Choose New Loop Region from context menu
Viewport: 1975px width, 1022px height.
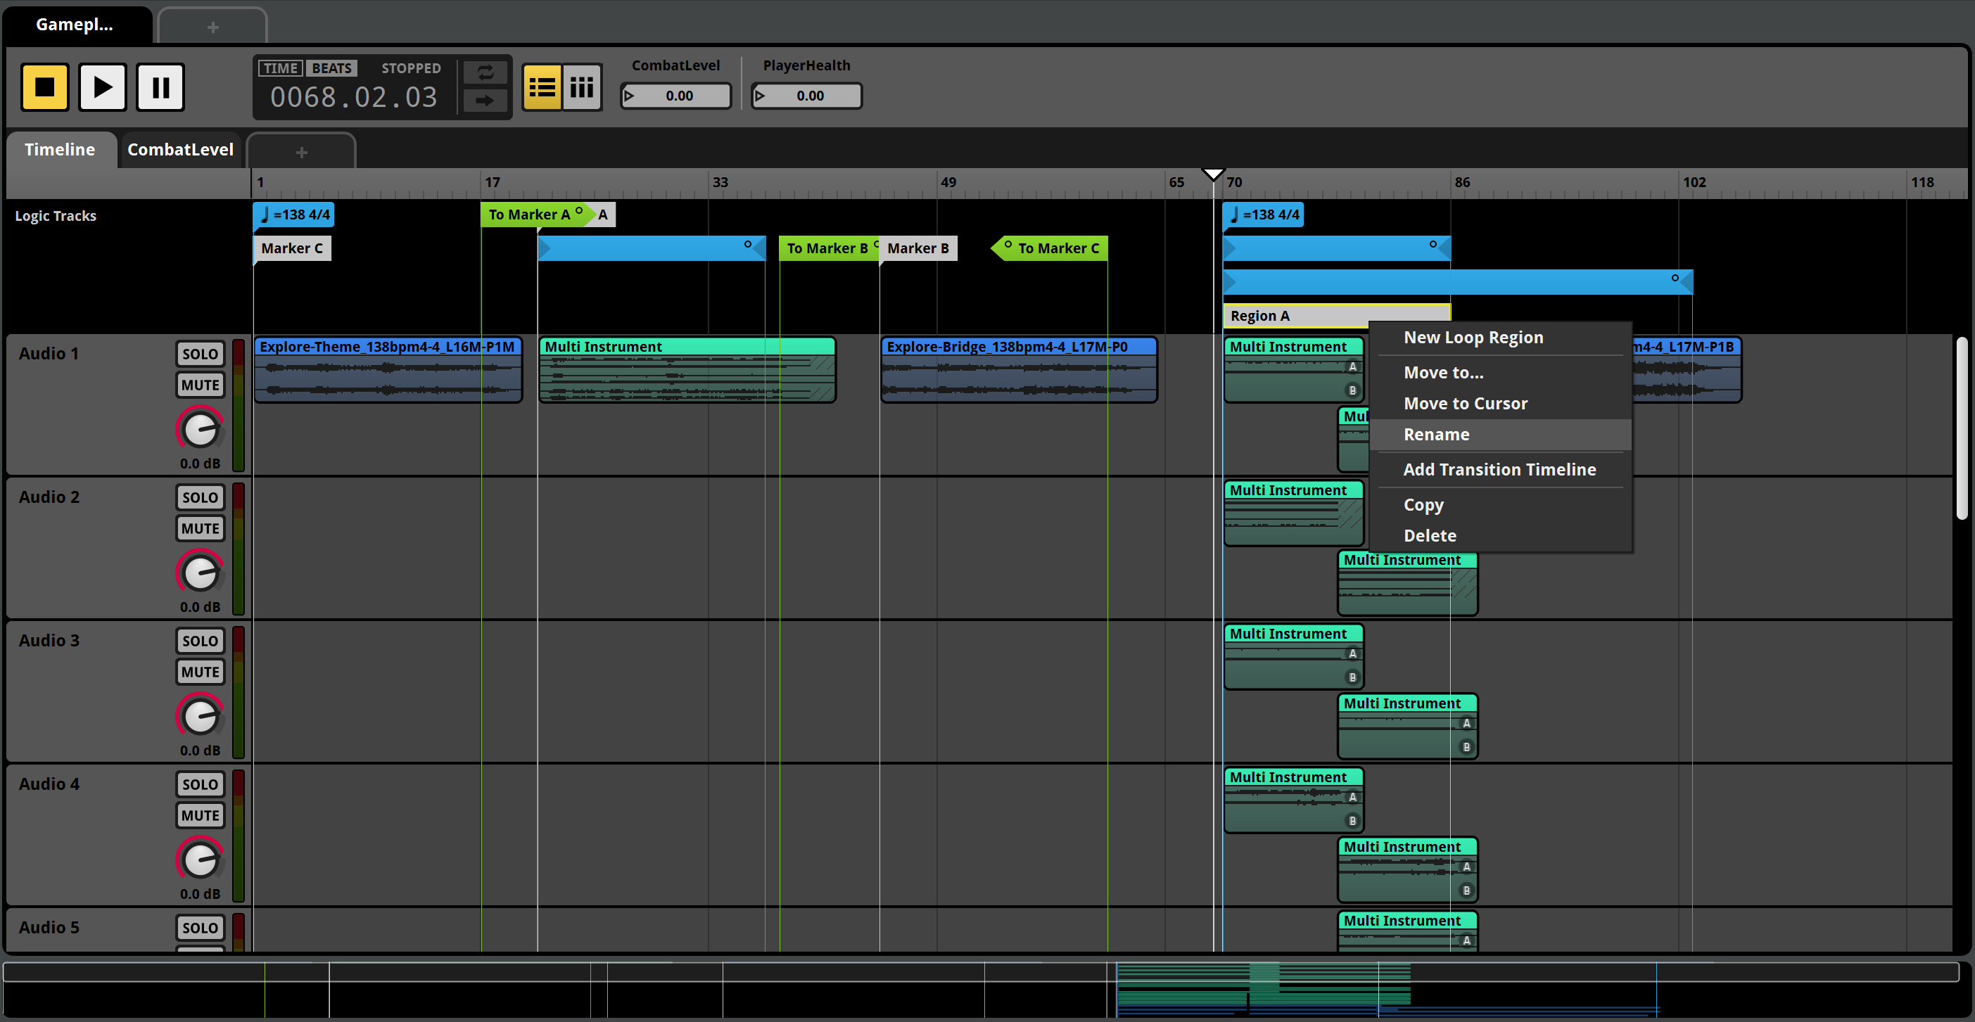1499,338
